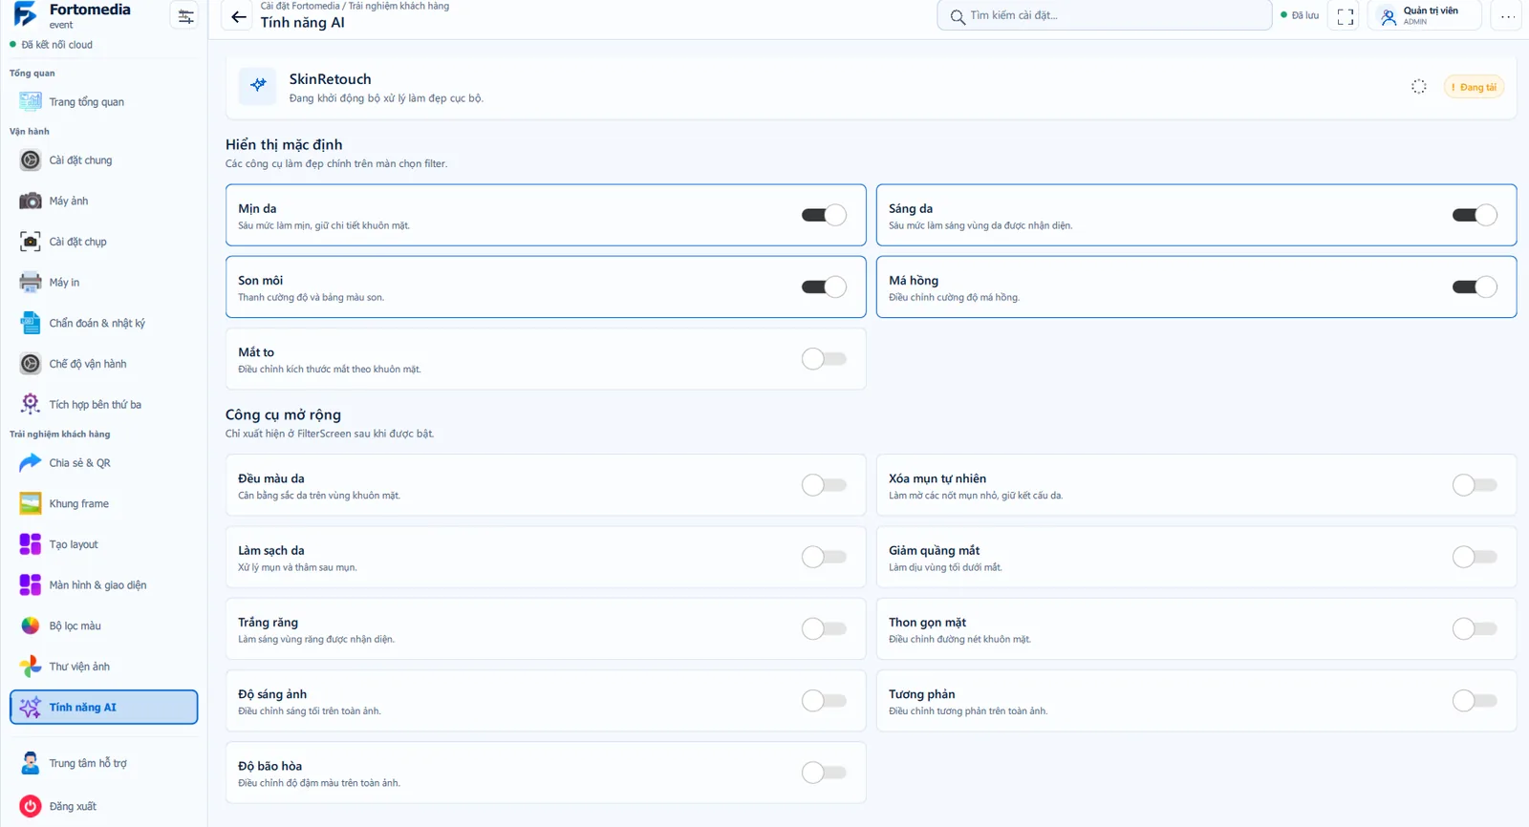Image resolution: width=1529 pixels, height=827 pixels.
Task: Disable the Mịn da toggle
Action: click(x=824, y=215)
